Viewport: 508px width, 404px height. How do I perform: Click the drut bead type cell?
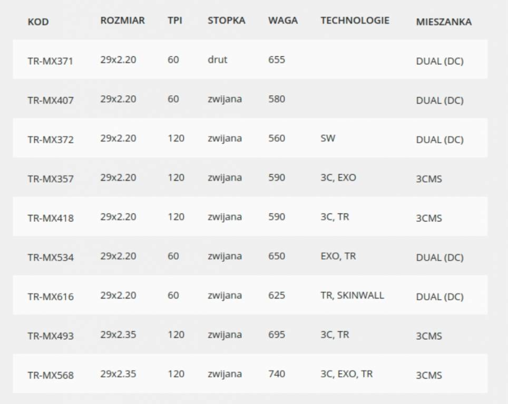click(x=218, y=59)
